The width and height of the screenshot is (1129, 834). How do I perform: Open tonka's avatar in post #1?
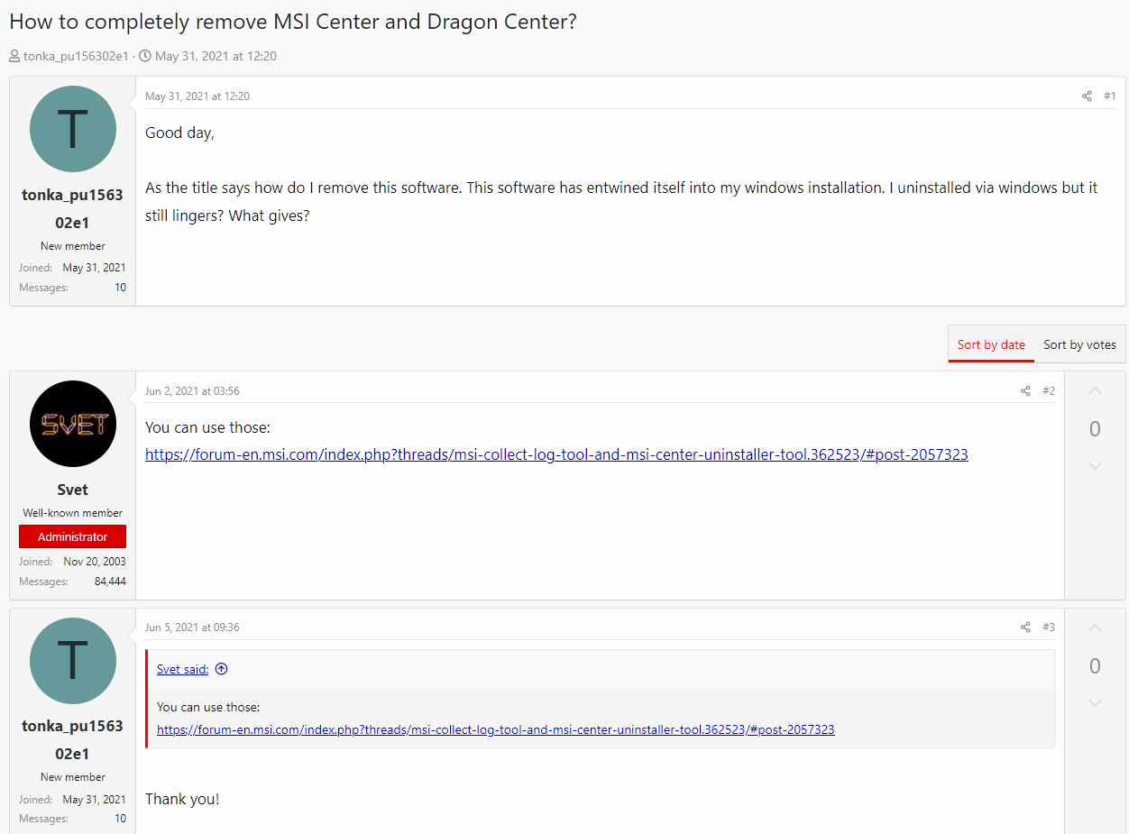click(73, 129)
